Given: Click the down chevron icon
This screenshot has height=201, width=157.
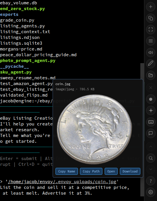Looking at the screenshot, I should [151, 169].
